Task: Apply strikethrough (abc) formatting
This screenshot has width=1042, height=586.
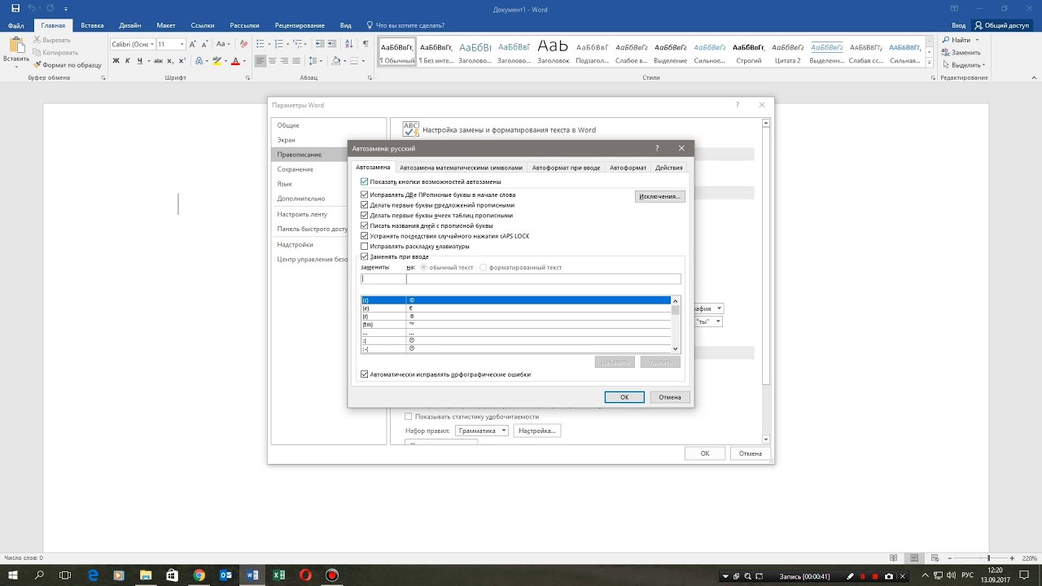Action: click(158, 61)
